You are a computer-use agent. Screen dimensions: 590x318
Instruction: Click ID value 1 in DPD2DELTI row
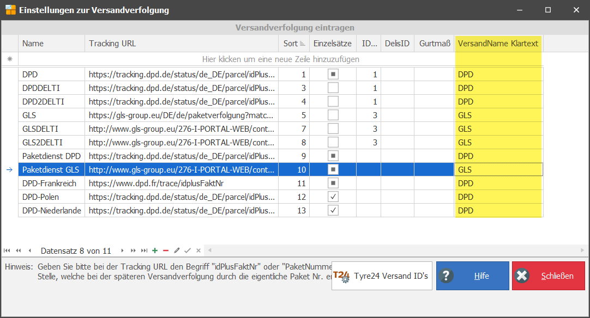tap(369, 101)
